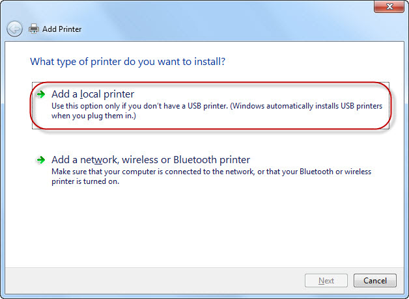Choose "Add a network, wireless or Bluetooth printer"
Screen dimensions: 409x299
point(150,159)
